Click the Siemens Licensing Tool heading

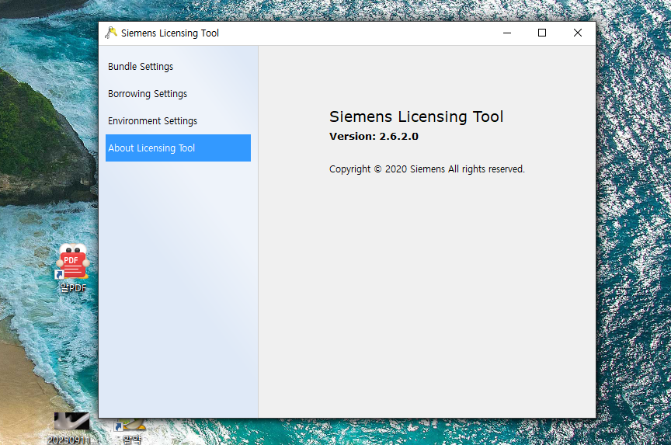pos(416,116)
